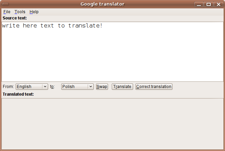
Task: Open the Help menu
Action: pos(34,12)
